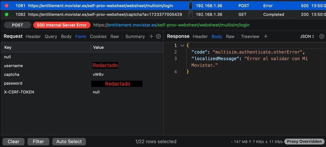
Task: Open the JSON format dropdown
Action: pos(307,37)
